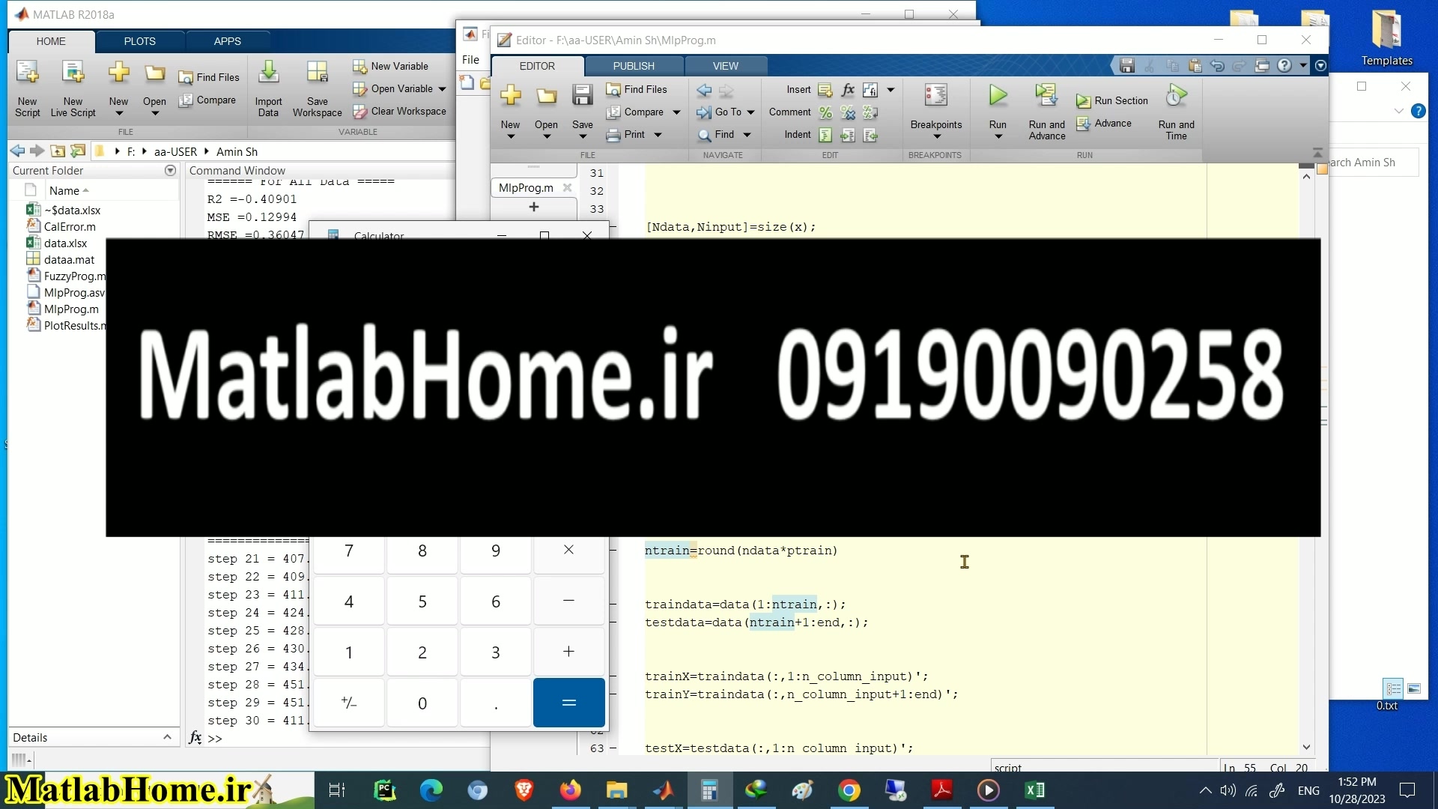Switch to PUBLISH tab in Editor
Screen dimensions: 1438x809
pyautogui.click(x=634, y=66)
